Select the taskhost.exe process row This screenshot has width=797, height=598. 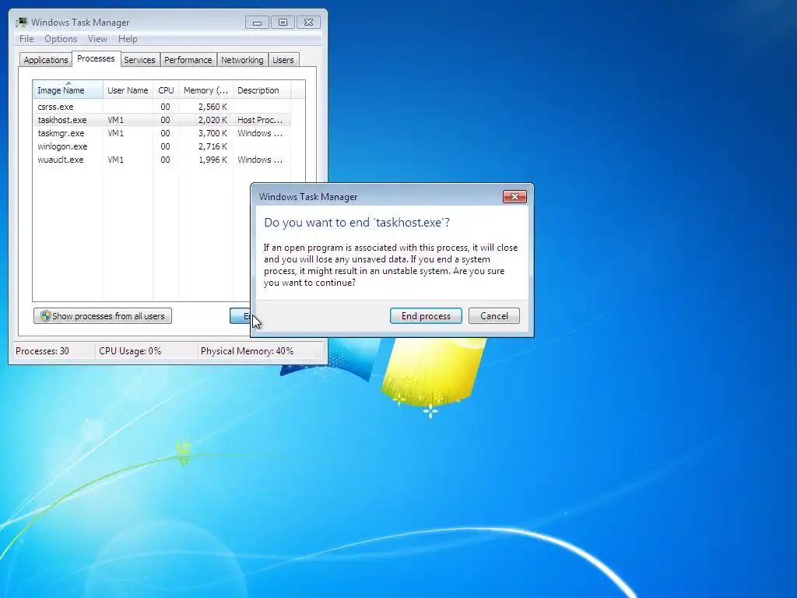coord(162,120)
